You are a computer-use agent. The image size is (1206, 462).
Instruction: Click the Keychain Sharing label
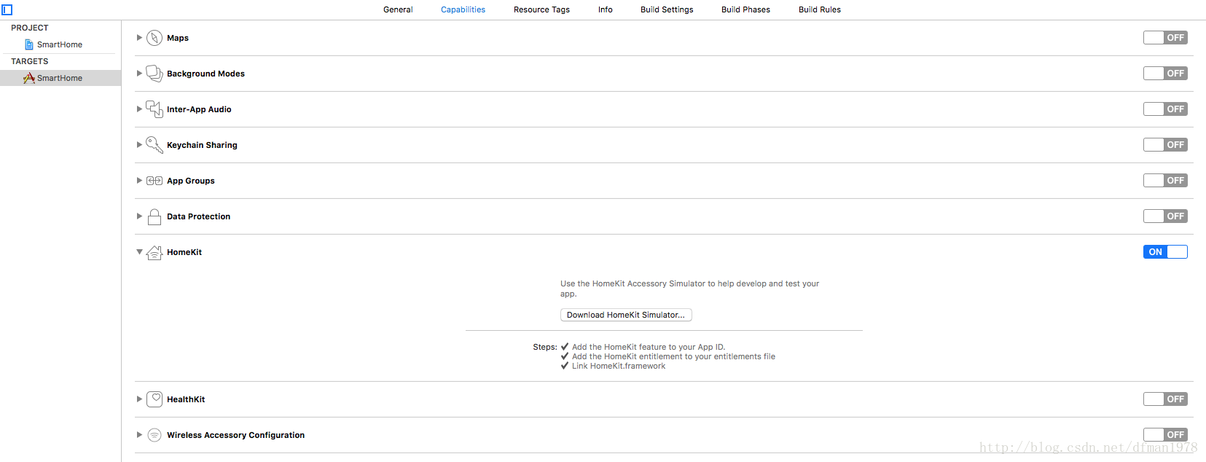pyautogui.click(x=202, y=145)
